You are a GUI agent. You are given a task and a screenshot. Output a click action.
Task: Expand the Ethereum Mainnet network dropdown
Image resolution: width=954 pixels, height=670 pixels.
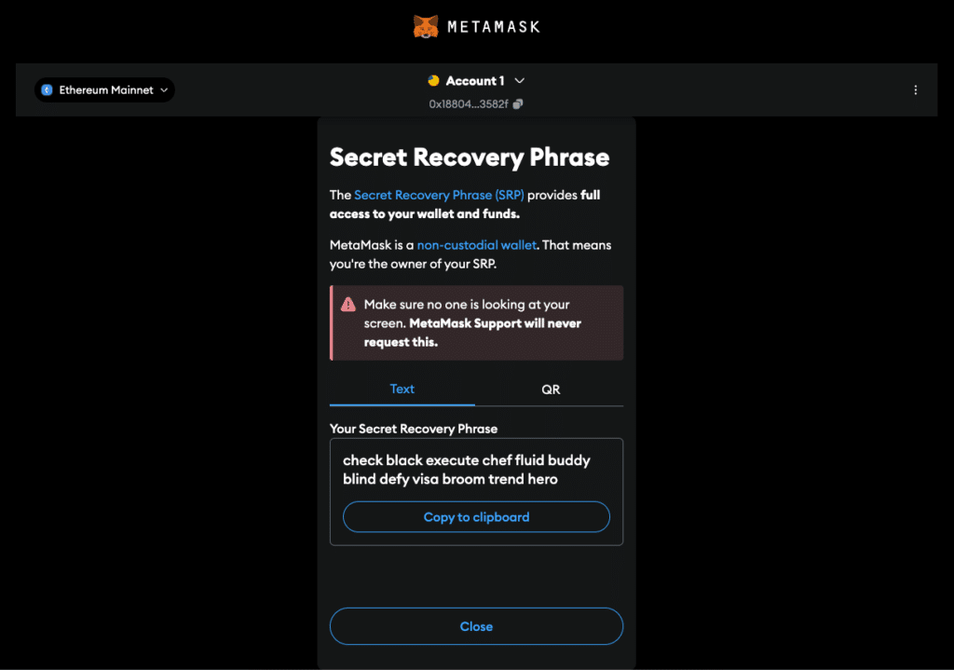(x=104, y=90)
